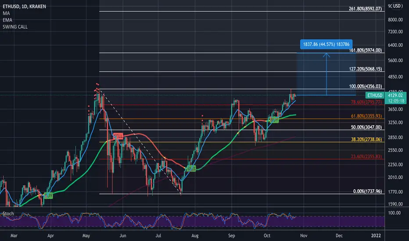Image resolution: width=409 pixels, height=241 pixels.
Task: Click May on the time axis
Action: point(86,236)
